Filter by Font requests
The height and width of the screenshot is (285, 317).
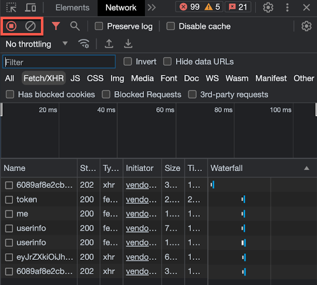[169, 78]
